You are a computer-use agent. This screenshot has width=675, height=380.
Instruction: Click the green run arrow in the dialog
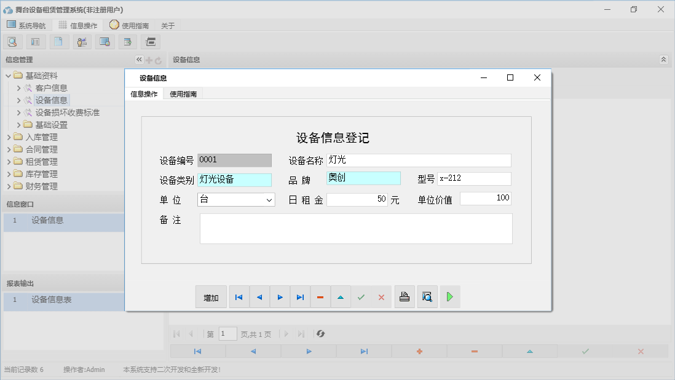[x=449, y=296]
